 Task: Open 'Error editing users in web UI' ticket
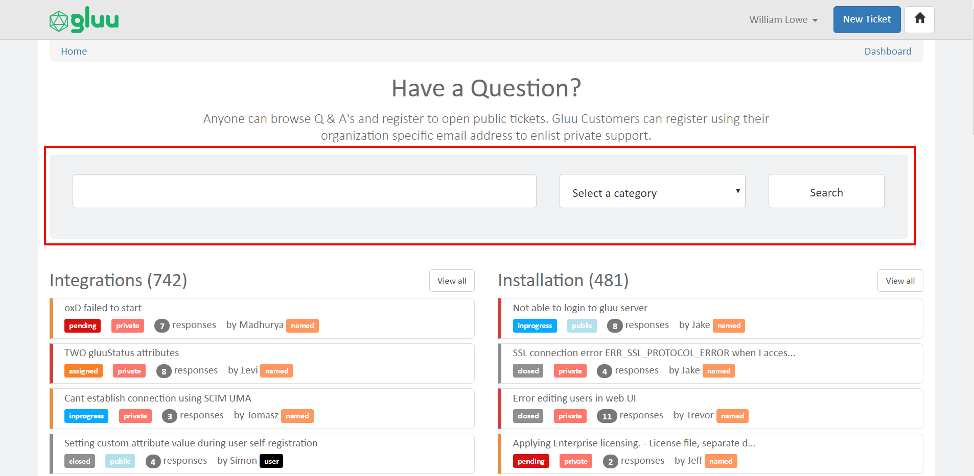[574, 398]
